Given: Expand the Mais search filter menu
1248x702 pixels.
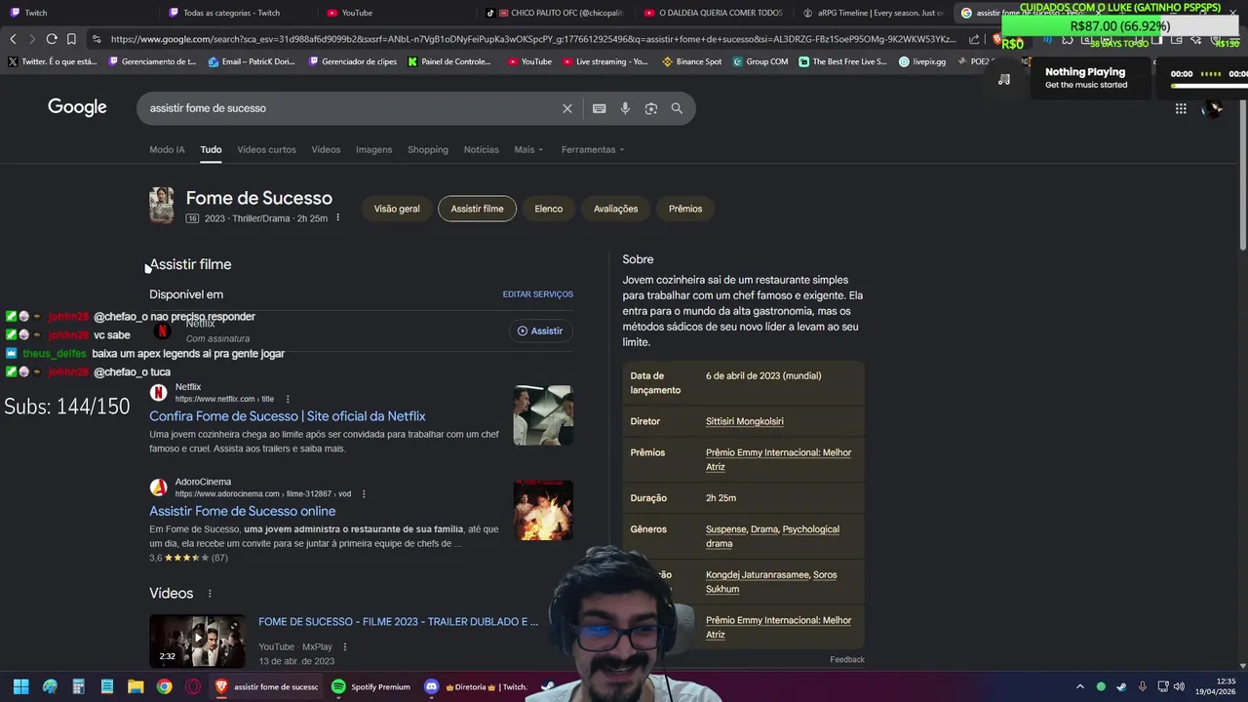Looking at the screenshot, I should click(528, 149).
